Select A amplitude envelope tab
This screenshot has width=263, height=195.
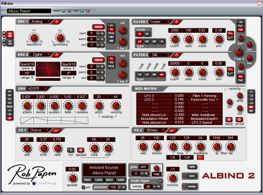[10, 118]
